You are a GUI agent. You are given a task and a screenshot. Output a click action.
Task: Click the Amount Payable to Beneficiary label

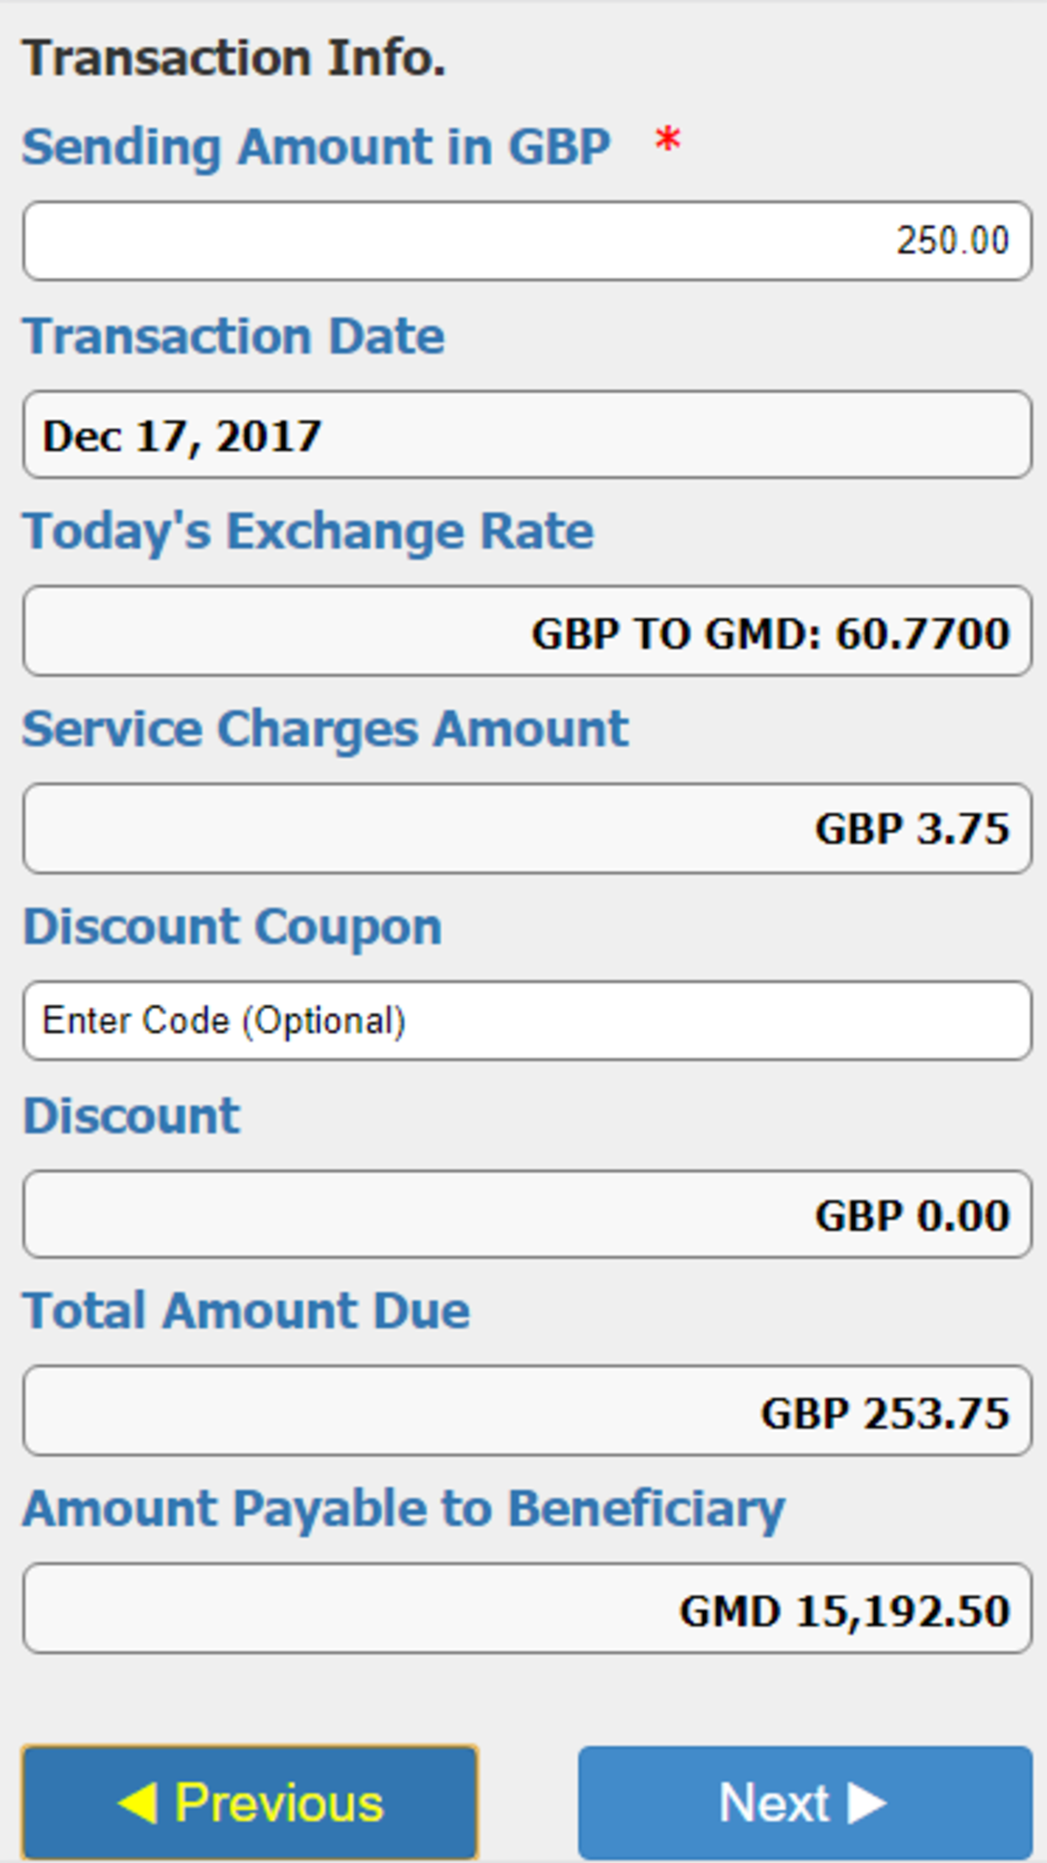(x=404, y=1509)
